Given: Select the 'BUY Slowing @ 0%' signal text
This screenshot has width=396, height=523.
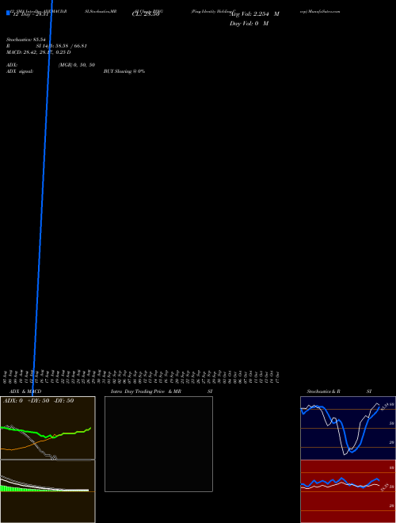Looking at the screenshot, I should (x=124, y=71).
